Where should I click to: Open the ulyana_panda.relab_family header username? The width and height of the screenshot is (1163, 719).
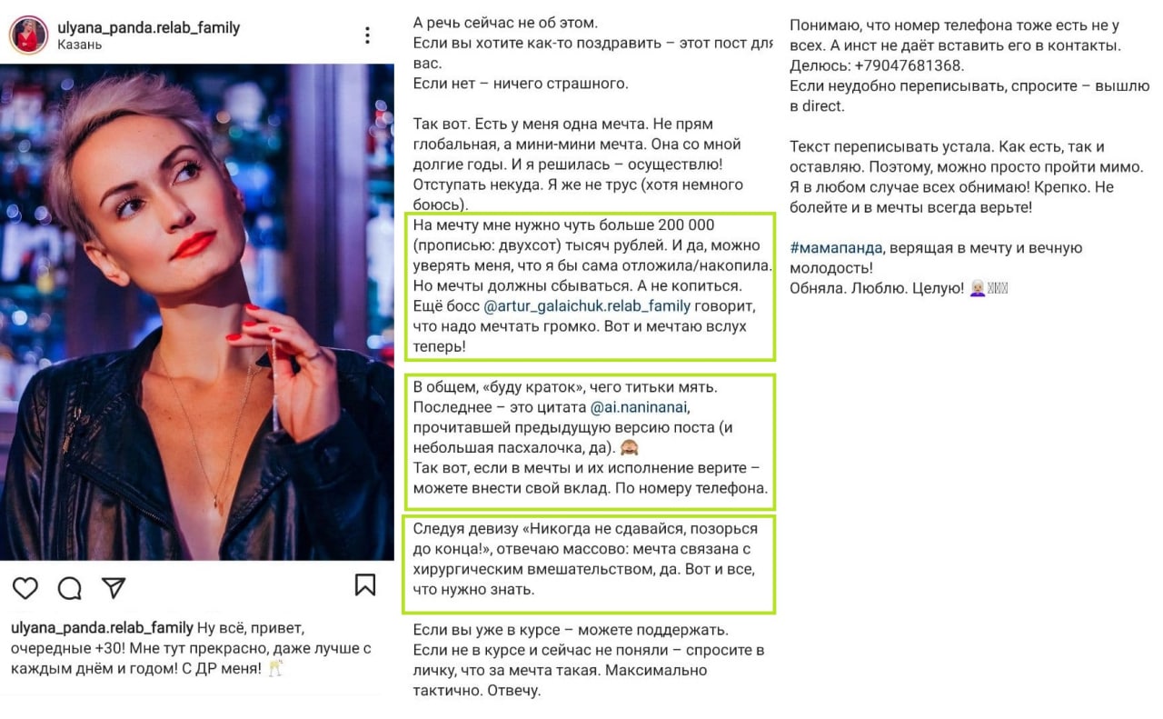coord(148,27)
